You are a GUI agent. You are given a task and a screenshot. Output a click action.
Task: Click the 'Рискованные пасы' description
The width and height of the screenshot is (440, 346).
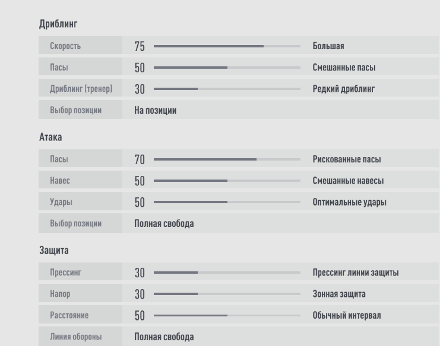347,159
